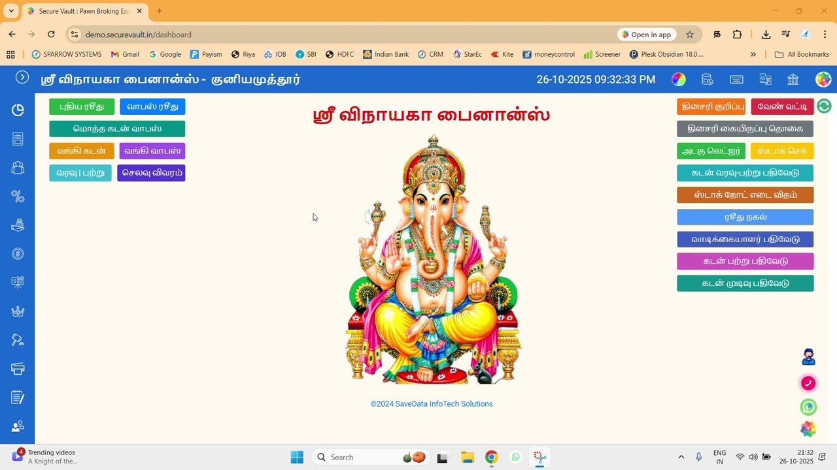Open the receipt document sidebar icon
The width and height of the screenshot is (837, 470).
pyautogui.click(x=18, y=138)
